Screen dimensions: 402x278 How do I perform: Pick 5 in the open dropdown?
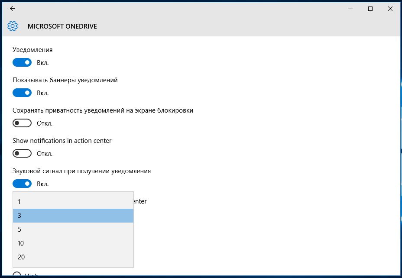click(x=73, y=230)
